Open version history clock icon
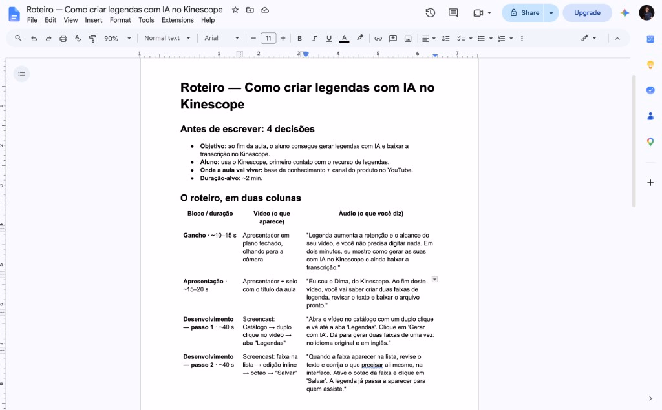 click(x=430, y=13)
